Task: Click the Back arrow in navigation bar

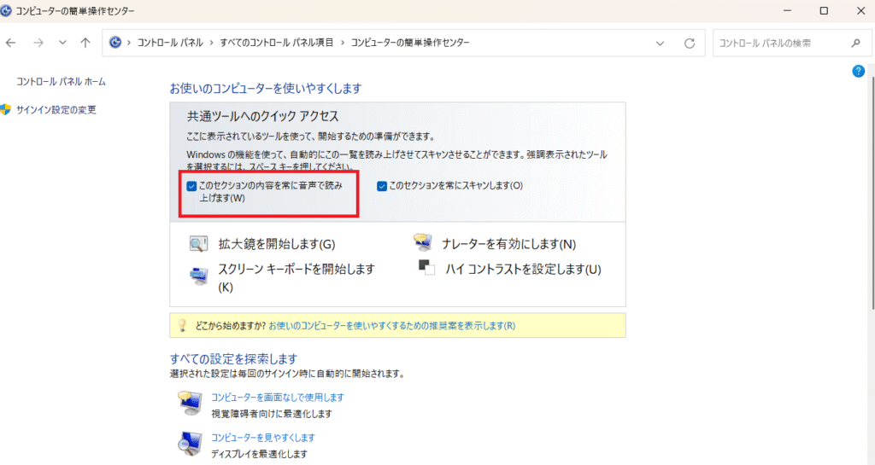Action: tap(11, 43)
